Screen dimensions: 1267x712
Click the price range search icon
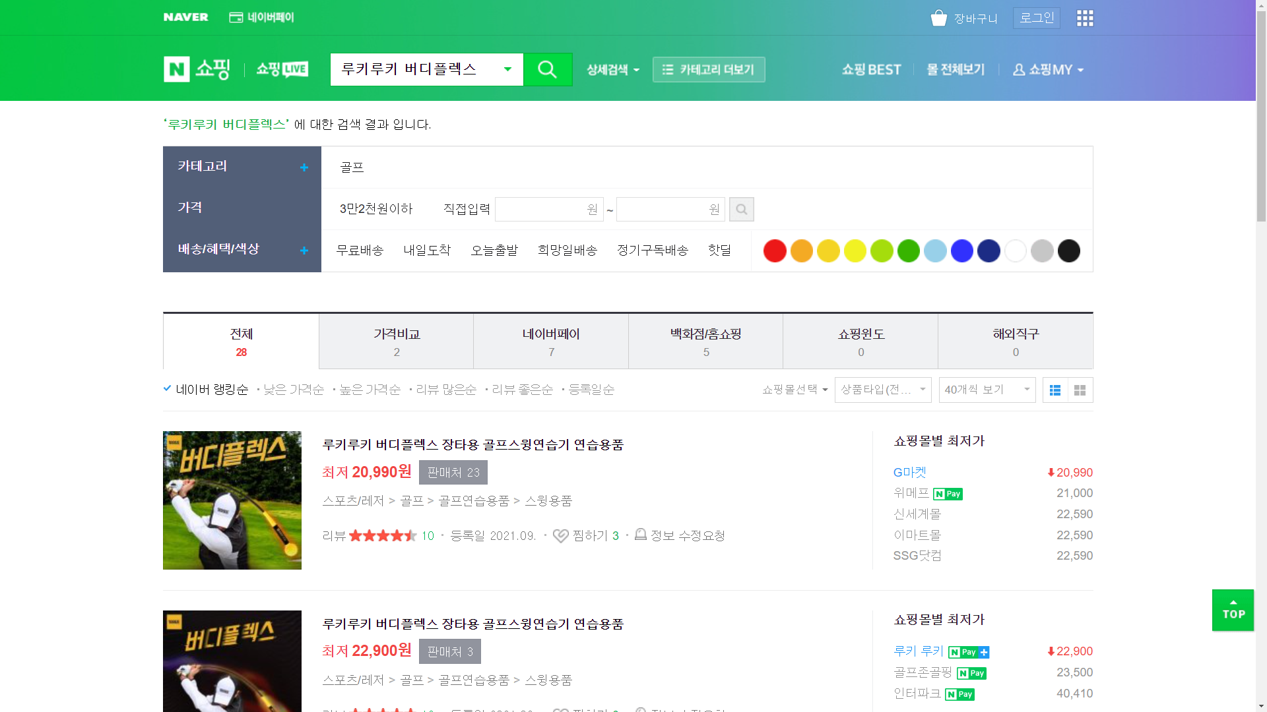point(742,210)
